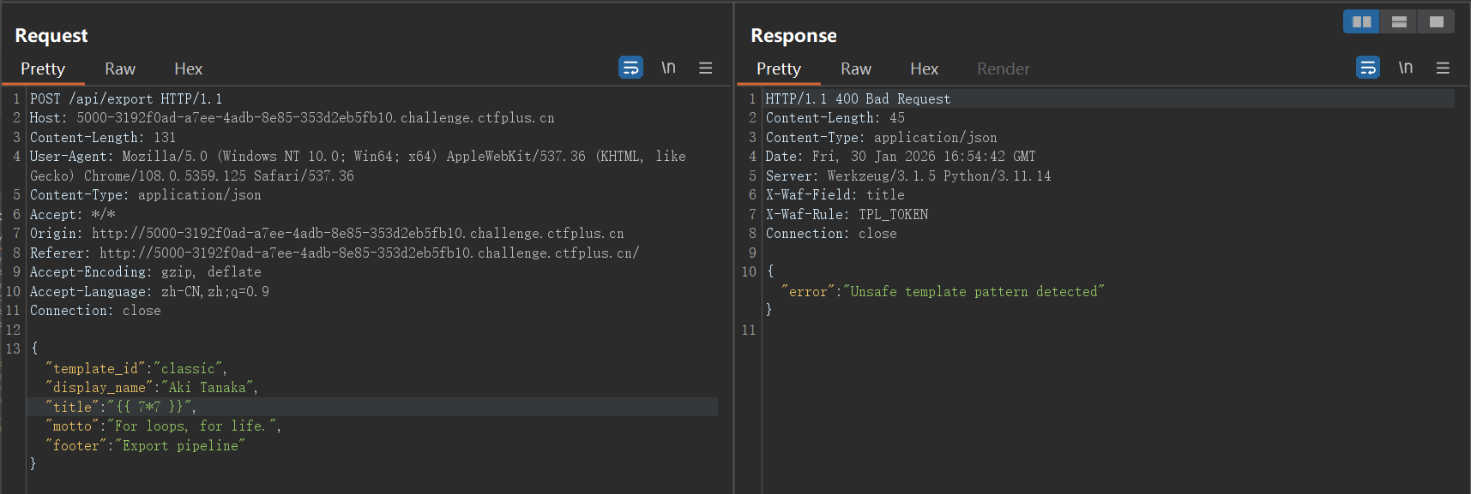Click the "title" JSON line in request body
Viewport: 1471px width, 494px height.
120,407
